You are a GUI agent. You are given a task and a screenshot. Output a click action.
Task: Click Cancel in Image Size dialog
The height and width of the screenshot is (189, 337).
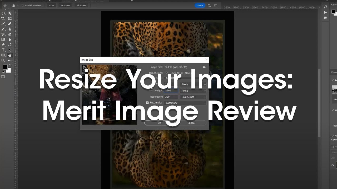pyautogui.click(x=191, y=123)
